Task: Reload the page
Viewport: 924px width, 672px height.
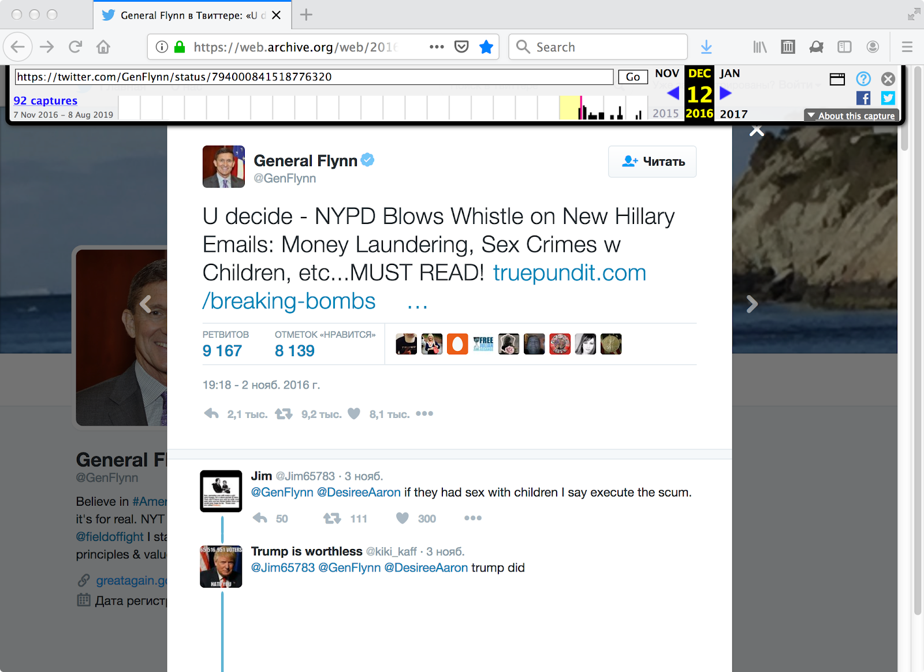Action: click(x=75, y=47)
